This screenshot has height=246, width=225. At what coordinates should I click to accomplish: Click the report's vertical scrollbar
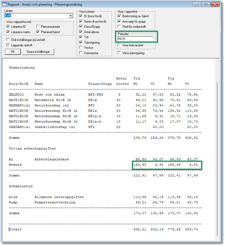[x=216, y=150]
